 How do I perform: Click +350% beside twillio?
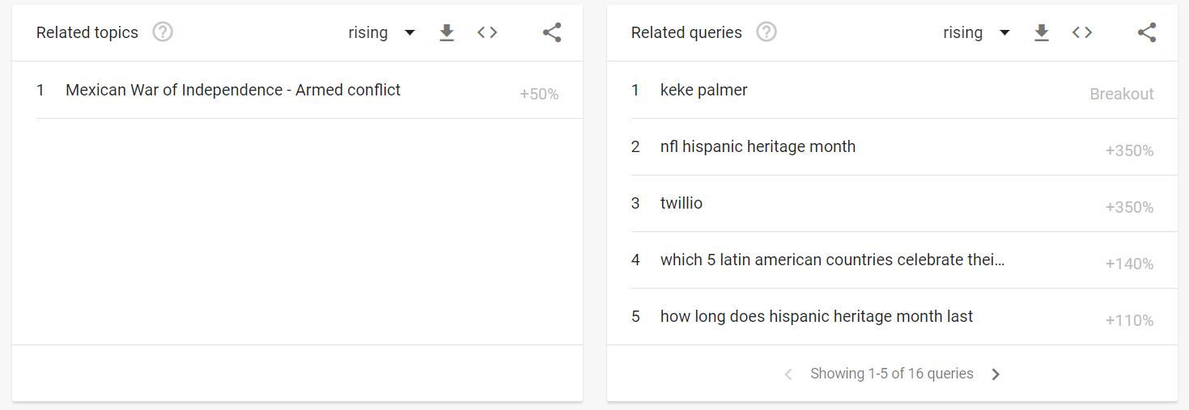tap(1129, 207)
